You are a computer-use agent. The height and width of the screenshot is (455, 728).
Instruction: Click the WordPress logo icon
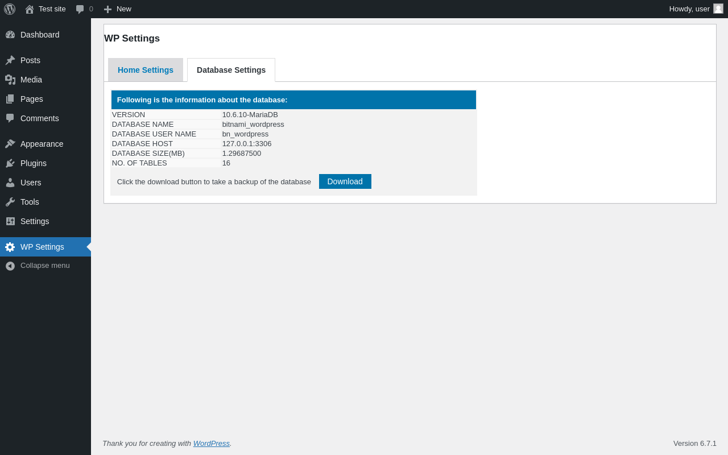[10, 9]
